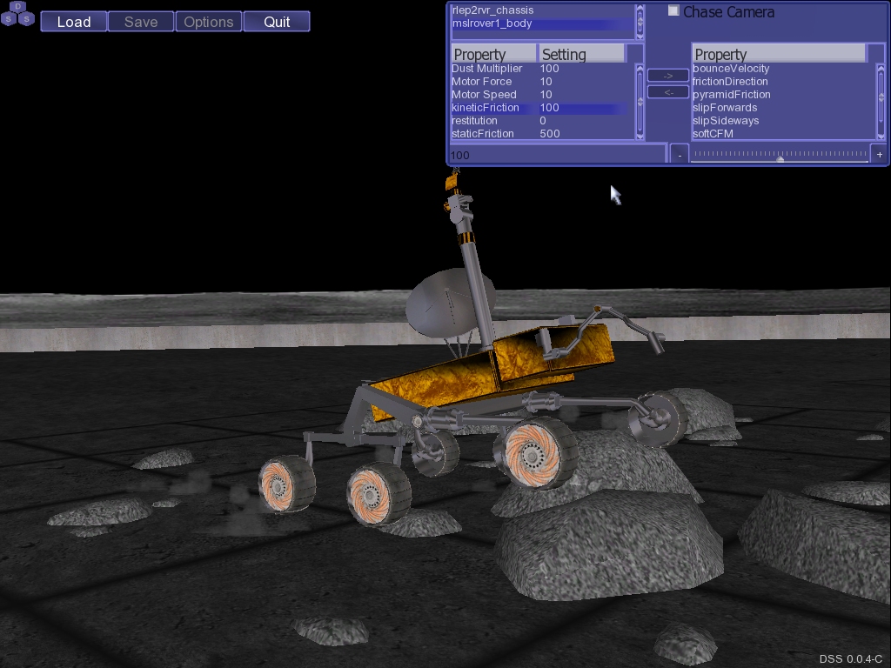Click the staticFriction setting value 500
Screen dimensions: 891x668
pos(550,133)
